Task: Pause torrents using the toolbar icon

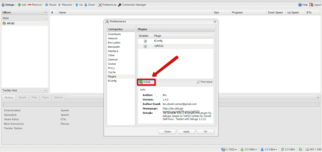Action: tap(46, 5)
